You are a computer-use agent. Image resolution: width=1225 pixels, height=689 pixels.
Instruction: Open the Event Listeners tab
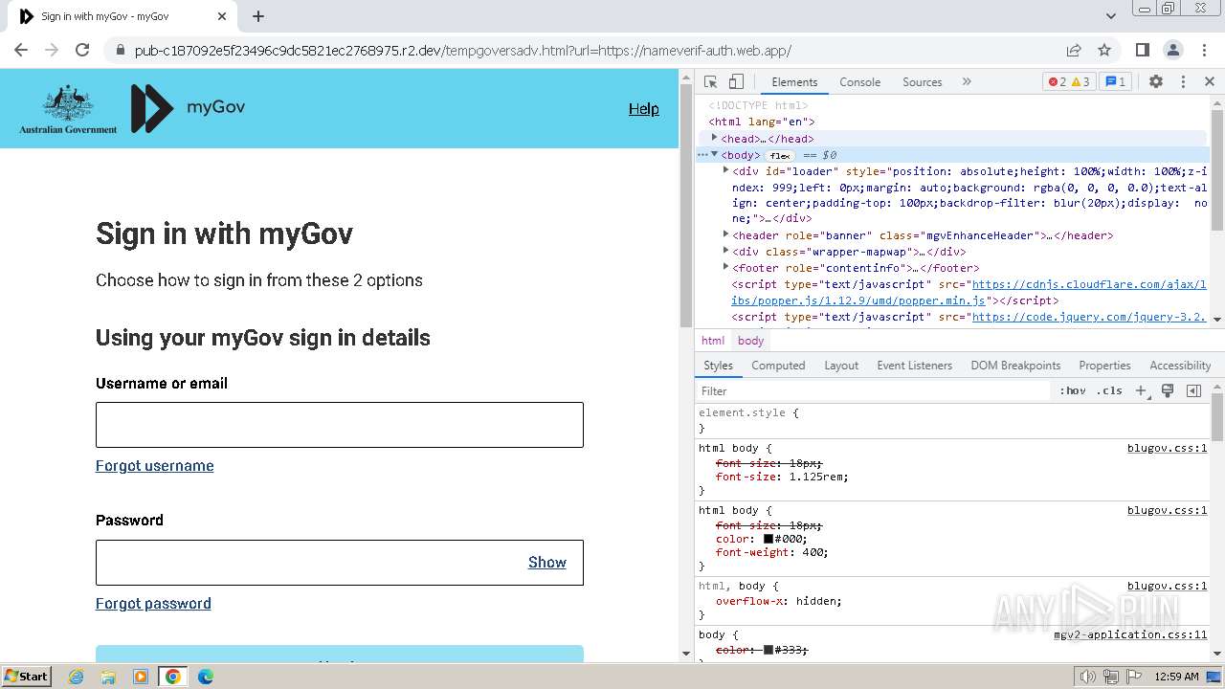pyautogui.click(x=914, y=366)
